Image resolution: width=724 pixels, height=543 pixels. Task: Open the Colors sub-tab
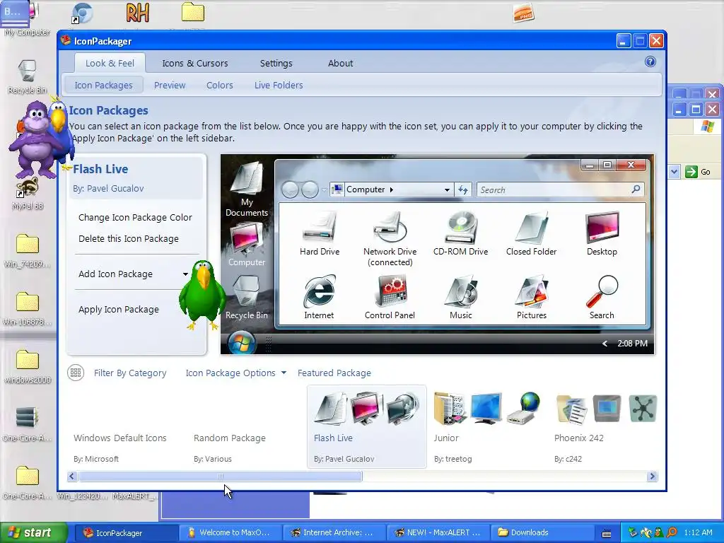pyautogui.click(x=220, y=85)
